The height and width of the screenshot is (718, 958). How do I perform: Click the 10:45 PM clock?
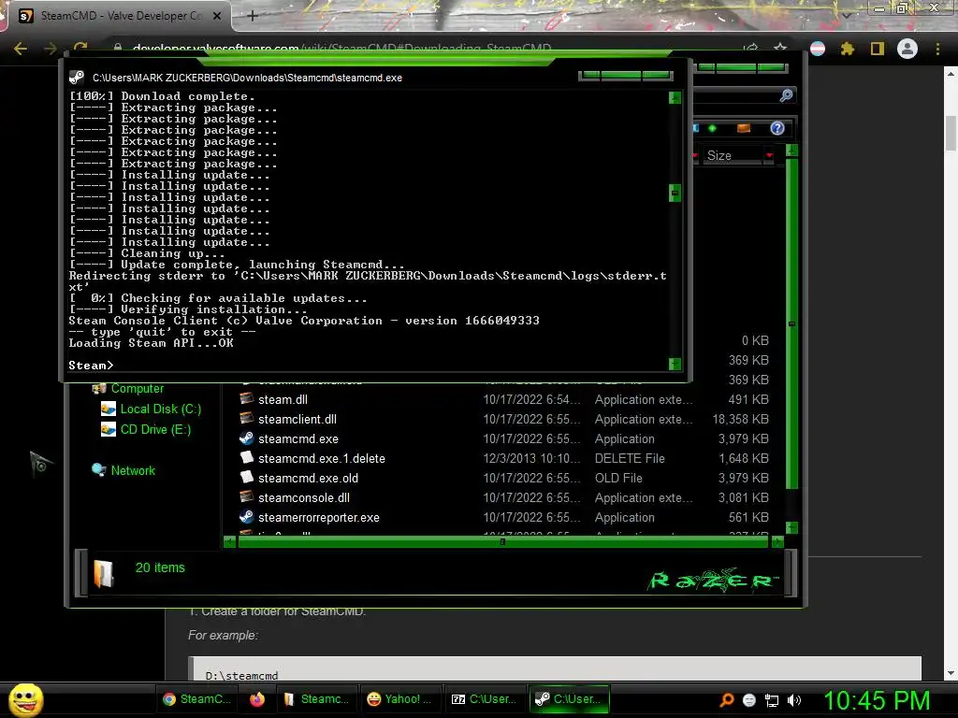[x=877, y=700]
